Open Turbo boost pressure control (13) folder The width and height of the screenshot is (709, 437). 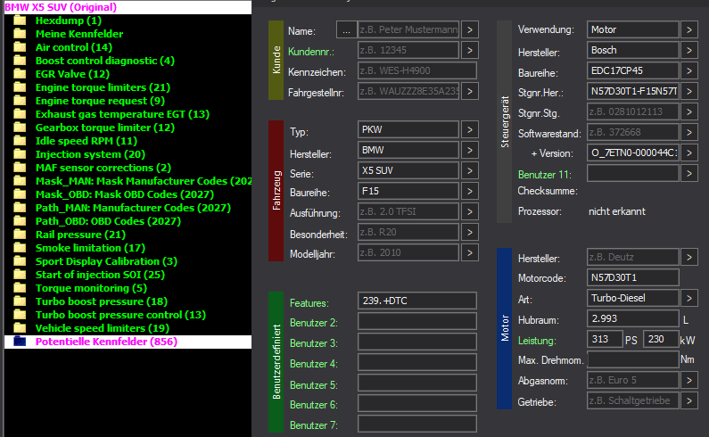(120, 315)
